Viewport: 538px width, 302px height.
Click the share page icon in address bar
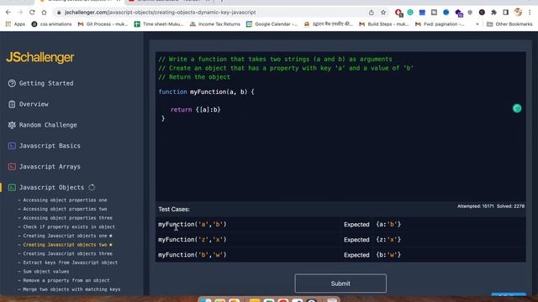click(x=372, y=13)
